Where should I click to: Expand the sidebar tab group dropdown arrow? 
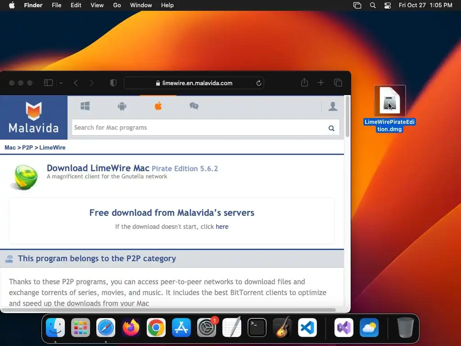click(x=61, y=83)
